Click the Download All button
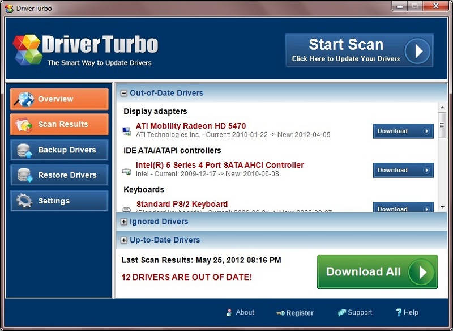Image resolution: width=453 pixels, height=331 pixels. click(x=377, y=272)
